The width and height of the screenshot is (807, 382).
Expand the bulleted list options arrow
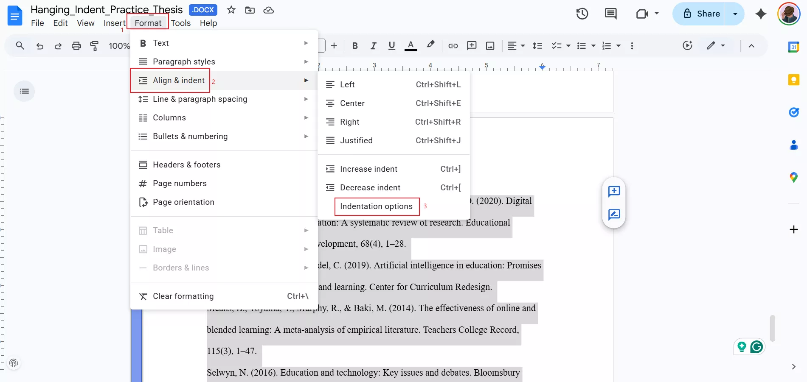[x=593, y=46]
